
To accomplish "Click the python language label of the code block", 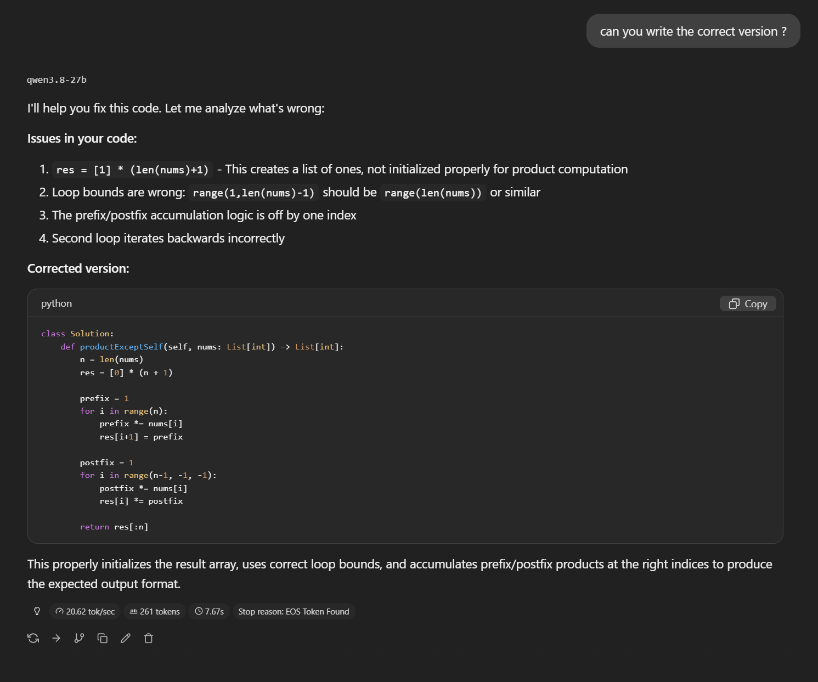I will [x=57, y=303].
